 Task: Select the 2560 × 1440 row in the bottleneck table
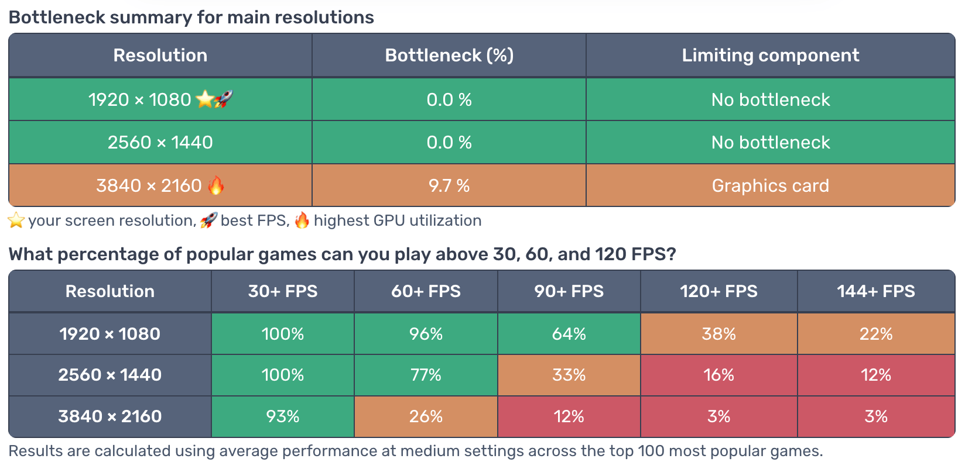pyautogui.click(x=482, y=142)
